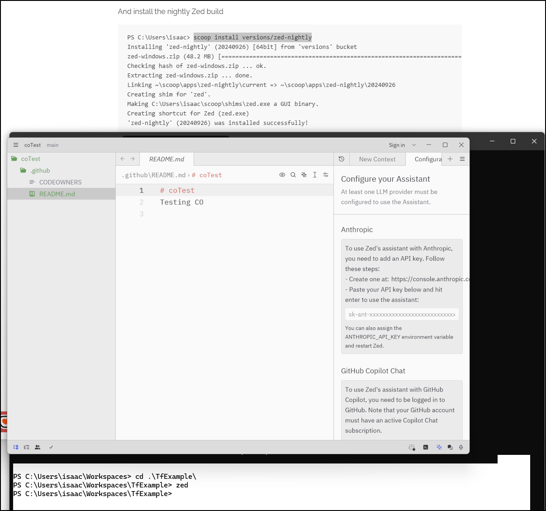Viewport: 546px width, 511px height.
Task: Open the main branch switcher
Action: pos(52,145)
